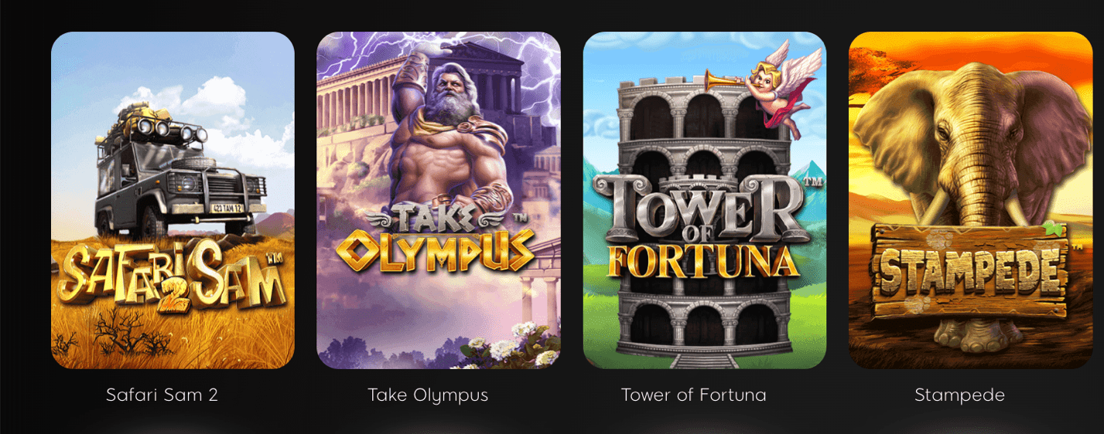
Task: Open the Tower of Fortuna title link
Action: point(693,395)
